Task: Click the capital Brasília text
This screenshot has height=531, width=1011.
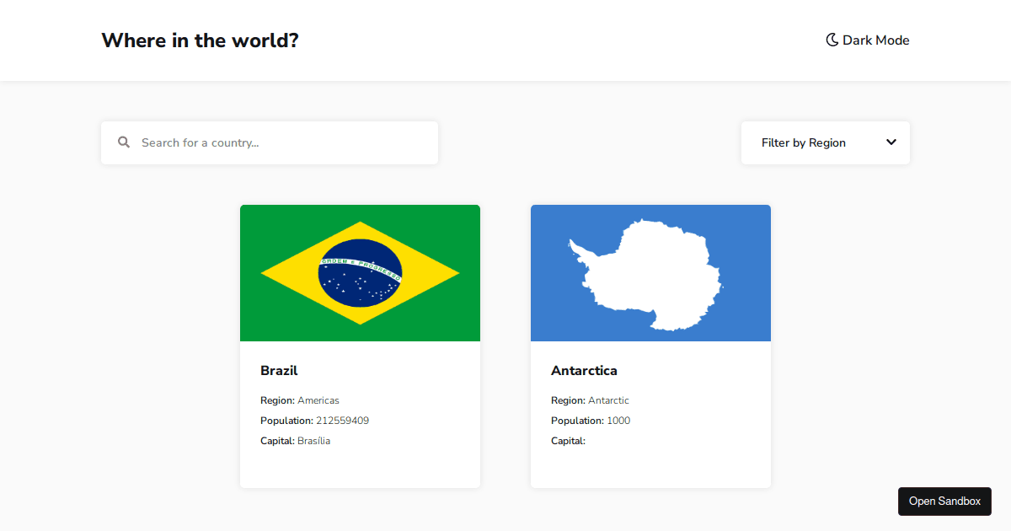Action: tap(313, 440)
